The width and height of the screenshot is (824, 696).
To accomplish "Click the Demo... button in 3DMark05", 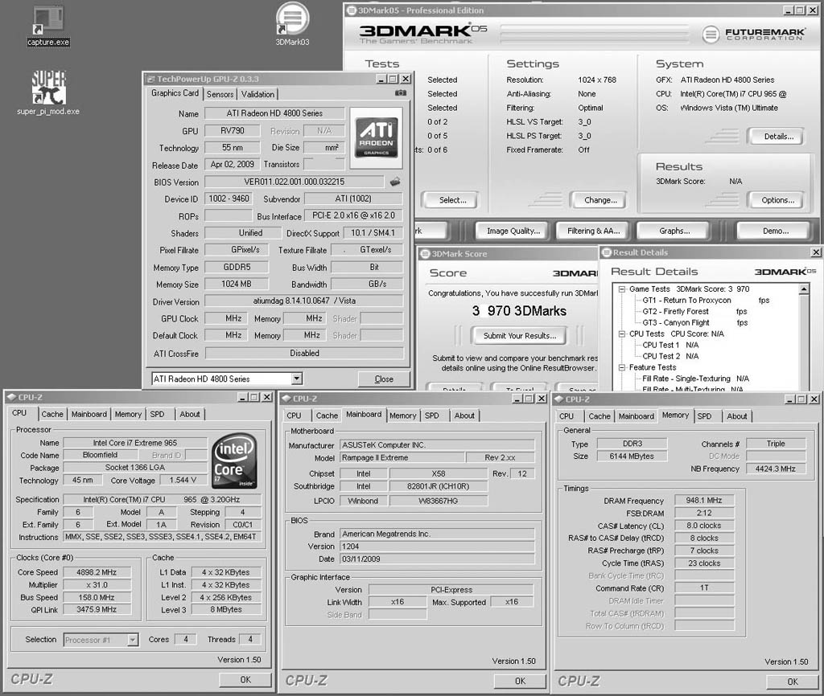I will [775, 231].
